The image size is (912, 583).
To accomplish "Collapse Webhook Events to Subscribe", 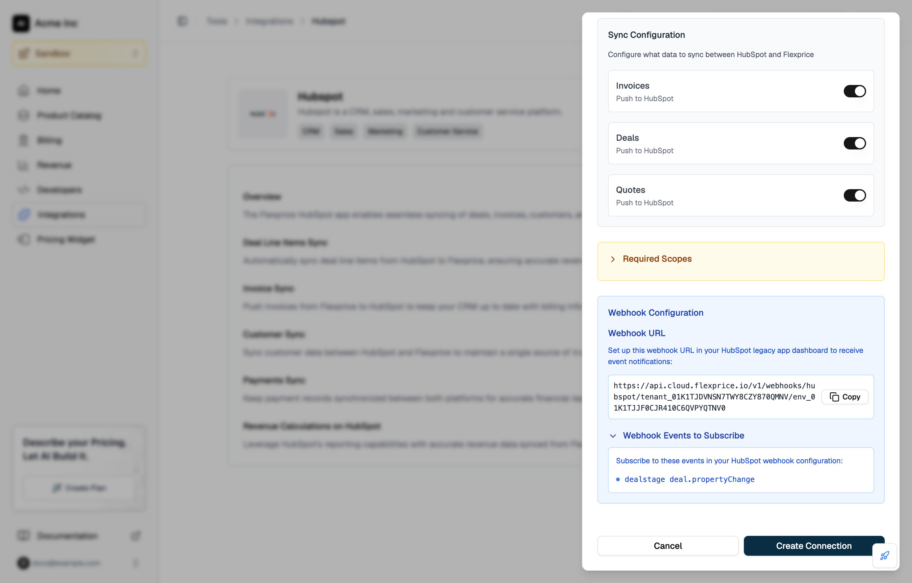I will click(x=676, y=436).
